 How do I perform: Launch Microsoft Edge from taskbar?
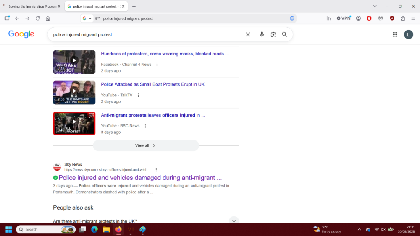click(94, 229)
